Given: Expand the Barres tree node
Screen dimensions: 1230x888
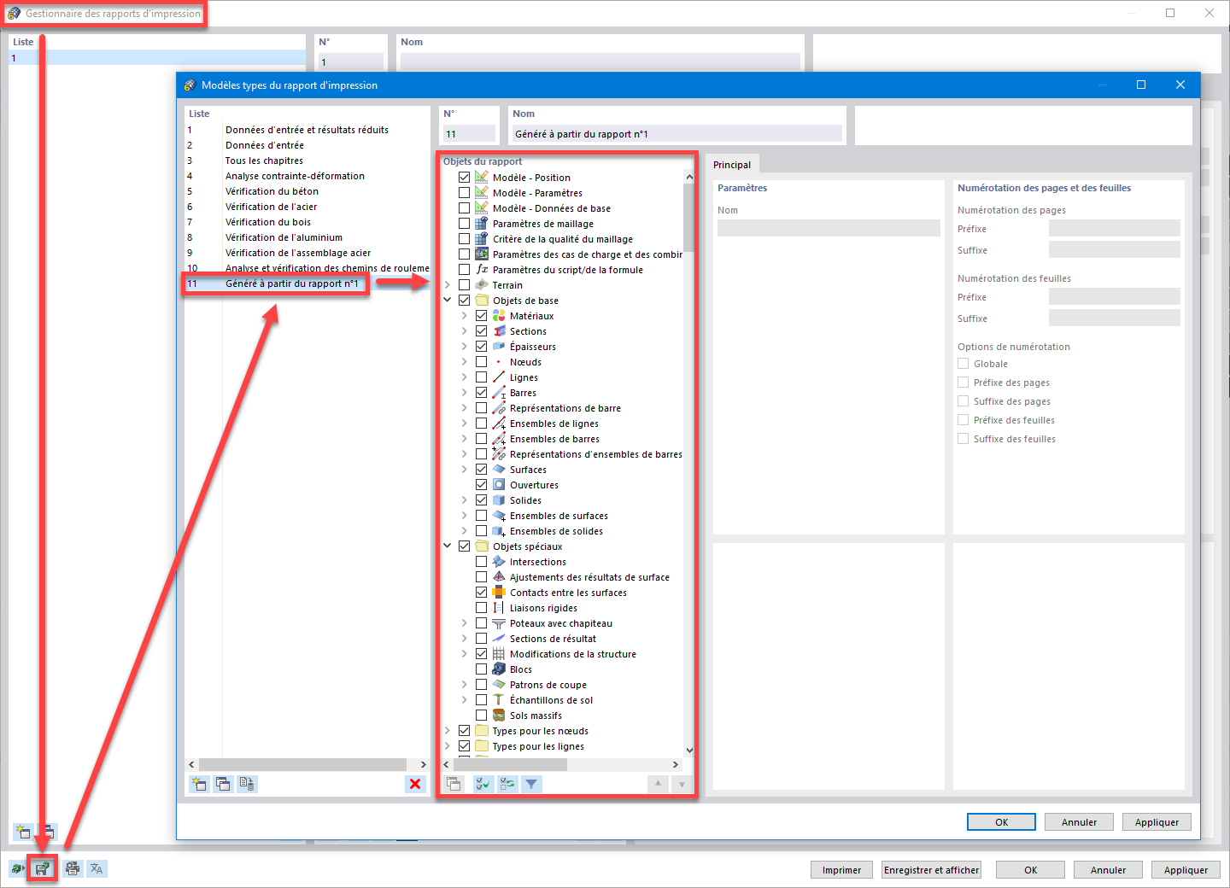Looking at the screenshot, I should tap(465, 392).
